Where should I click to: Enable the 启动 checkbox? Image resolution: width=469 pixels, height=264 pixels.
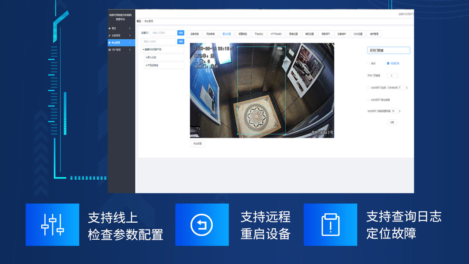tap(368, 63)
